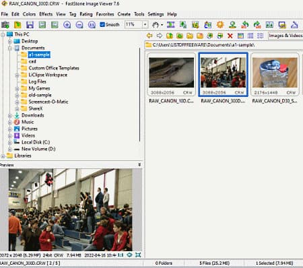Viewport: 303px width, 268px height.
Task: Click the folder tree vertical scrollbar
Action: [x=140, y=95]
